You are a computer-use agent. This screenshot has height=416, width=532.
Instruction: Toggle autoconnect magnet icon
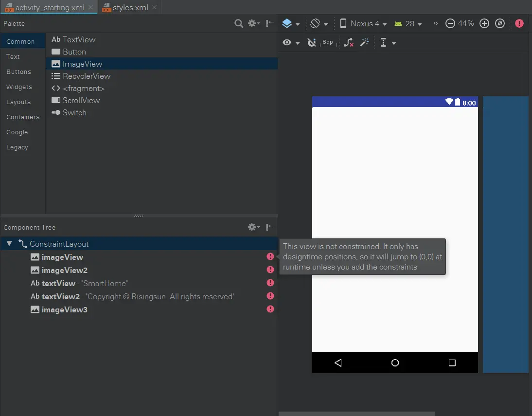click(x=311, y=42)
